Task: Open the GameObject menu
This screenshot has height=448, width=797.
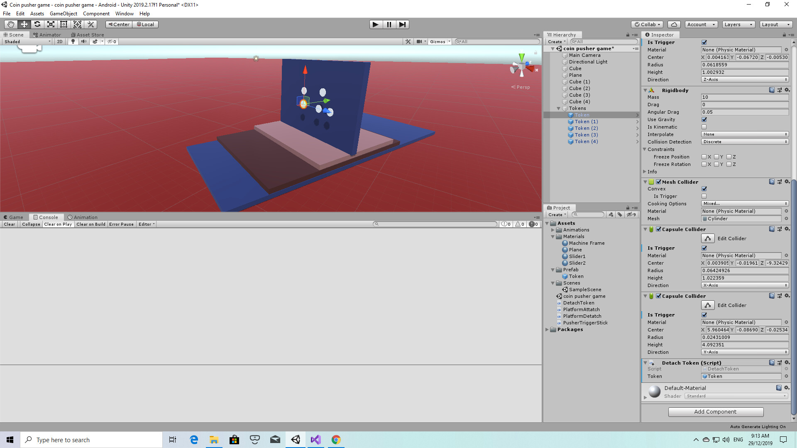Action: tap(63, 14)
